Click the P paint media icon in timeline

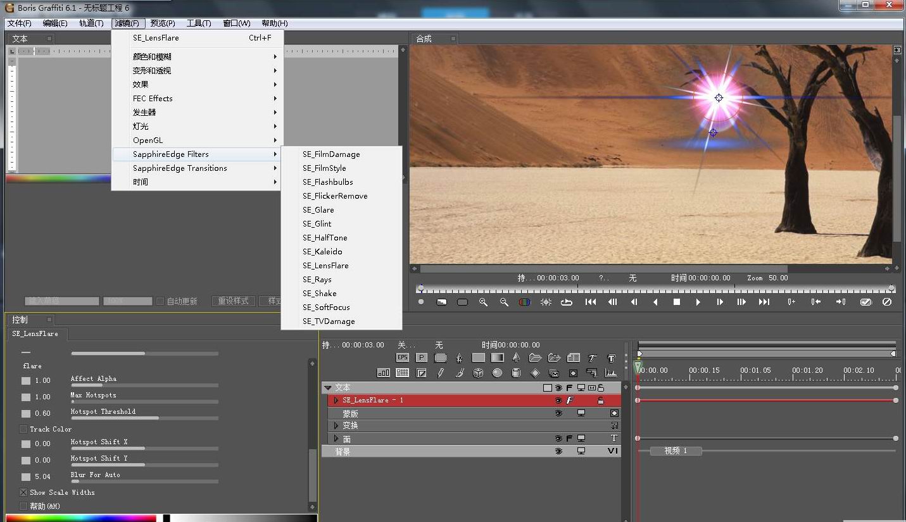click(422, 357)
